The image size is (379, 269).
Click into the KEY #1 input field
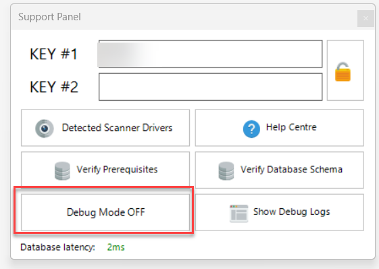[210, 53]
